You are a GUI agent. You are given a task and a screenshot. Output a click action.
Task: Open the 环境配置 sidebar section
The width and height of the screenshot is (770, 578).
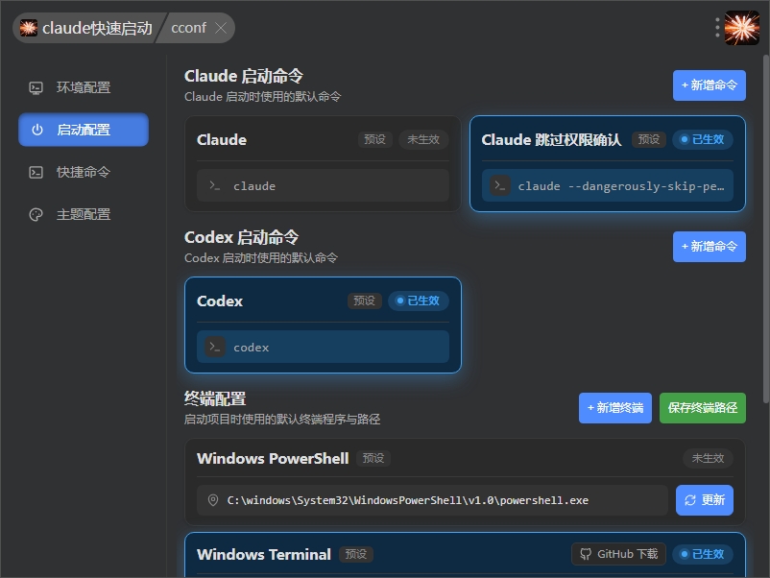point(84,88)
